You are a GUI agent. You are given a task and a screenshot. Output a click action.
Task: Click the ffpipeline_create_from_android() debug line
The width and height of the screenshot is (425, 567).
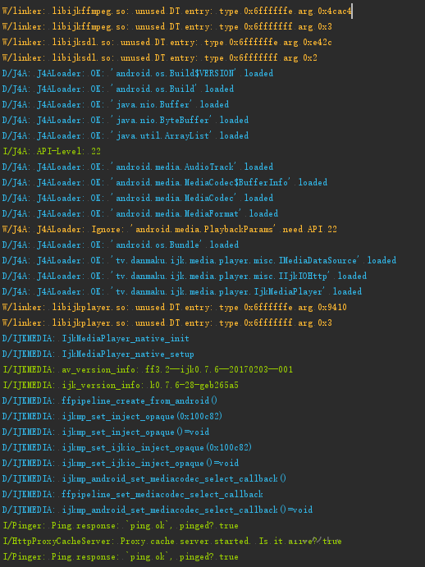coord(110,400)
